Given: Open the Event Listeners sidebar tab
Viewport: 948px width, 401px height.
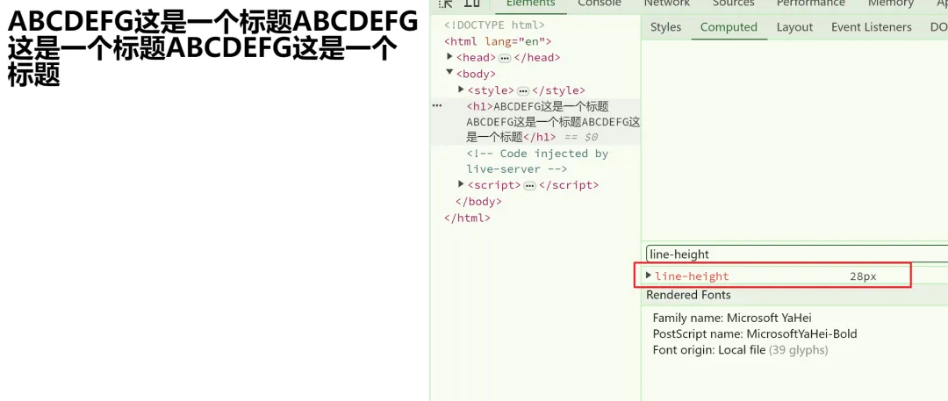Looking at the screenshot, I should [x=872, y=27].
